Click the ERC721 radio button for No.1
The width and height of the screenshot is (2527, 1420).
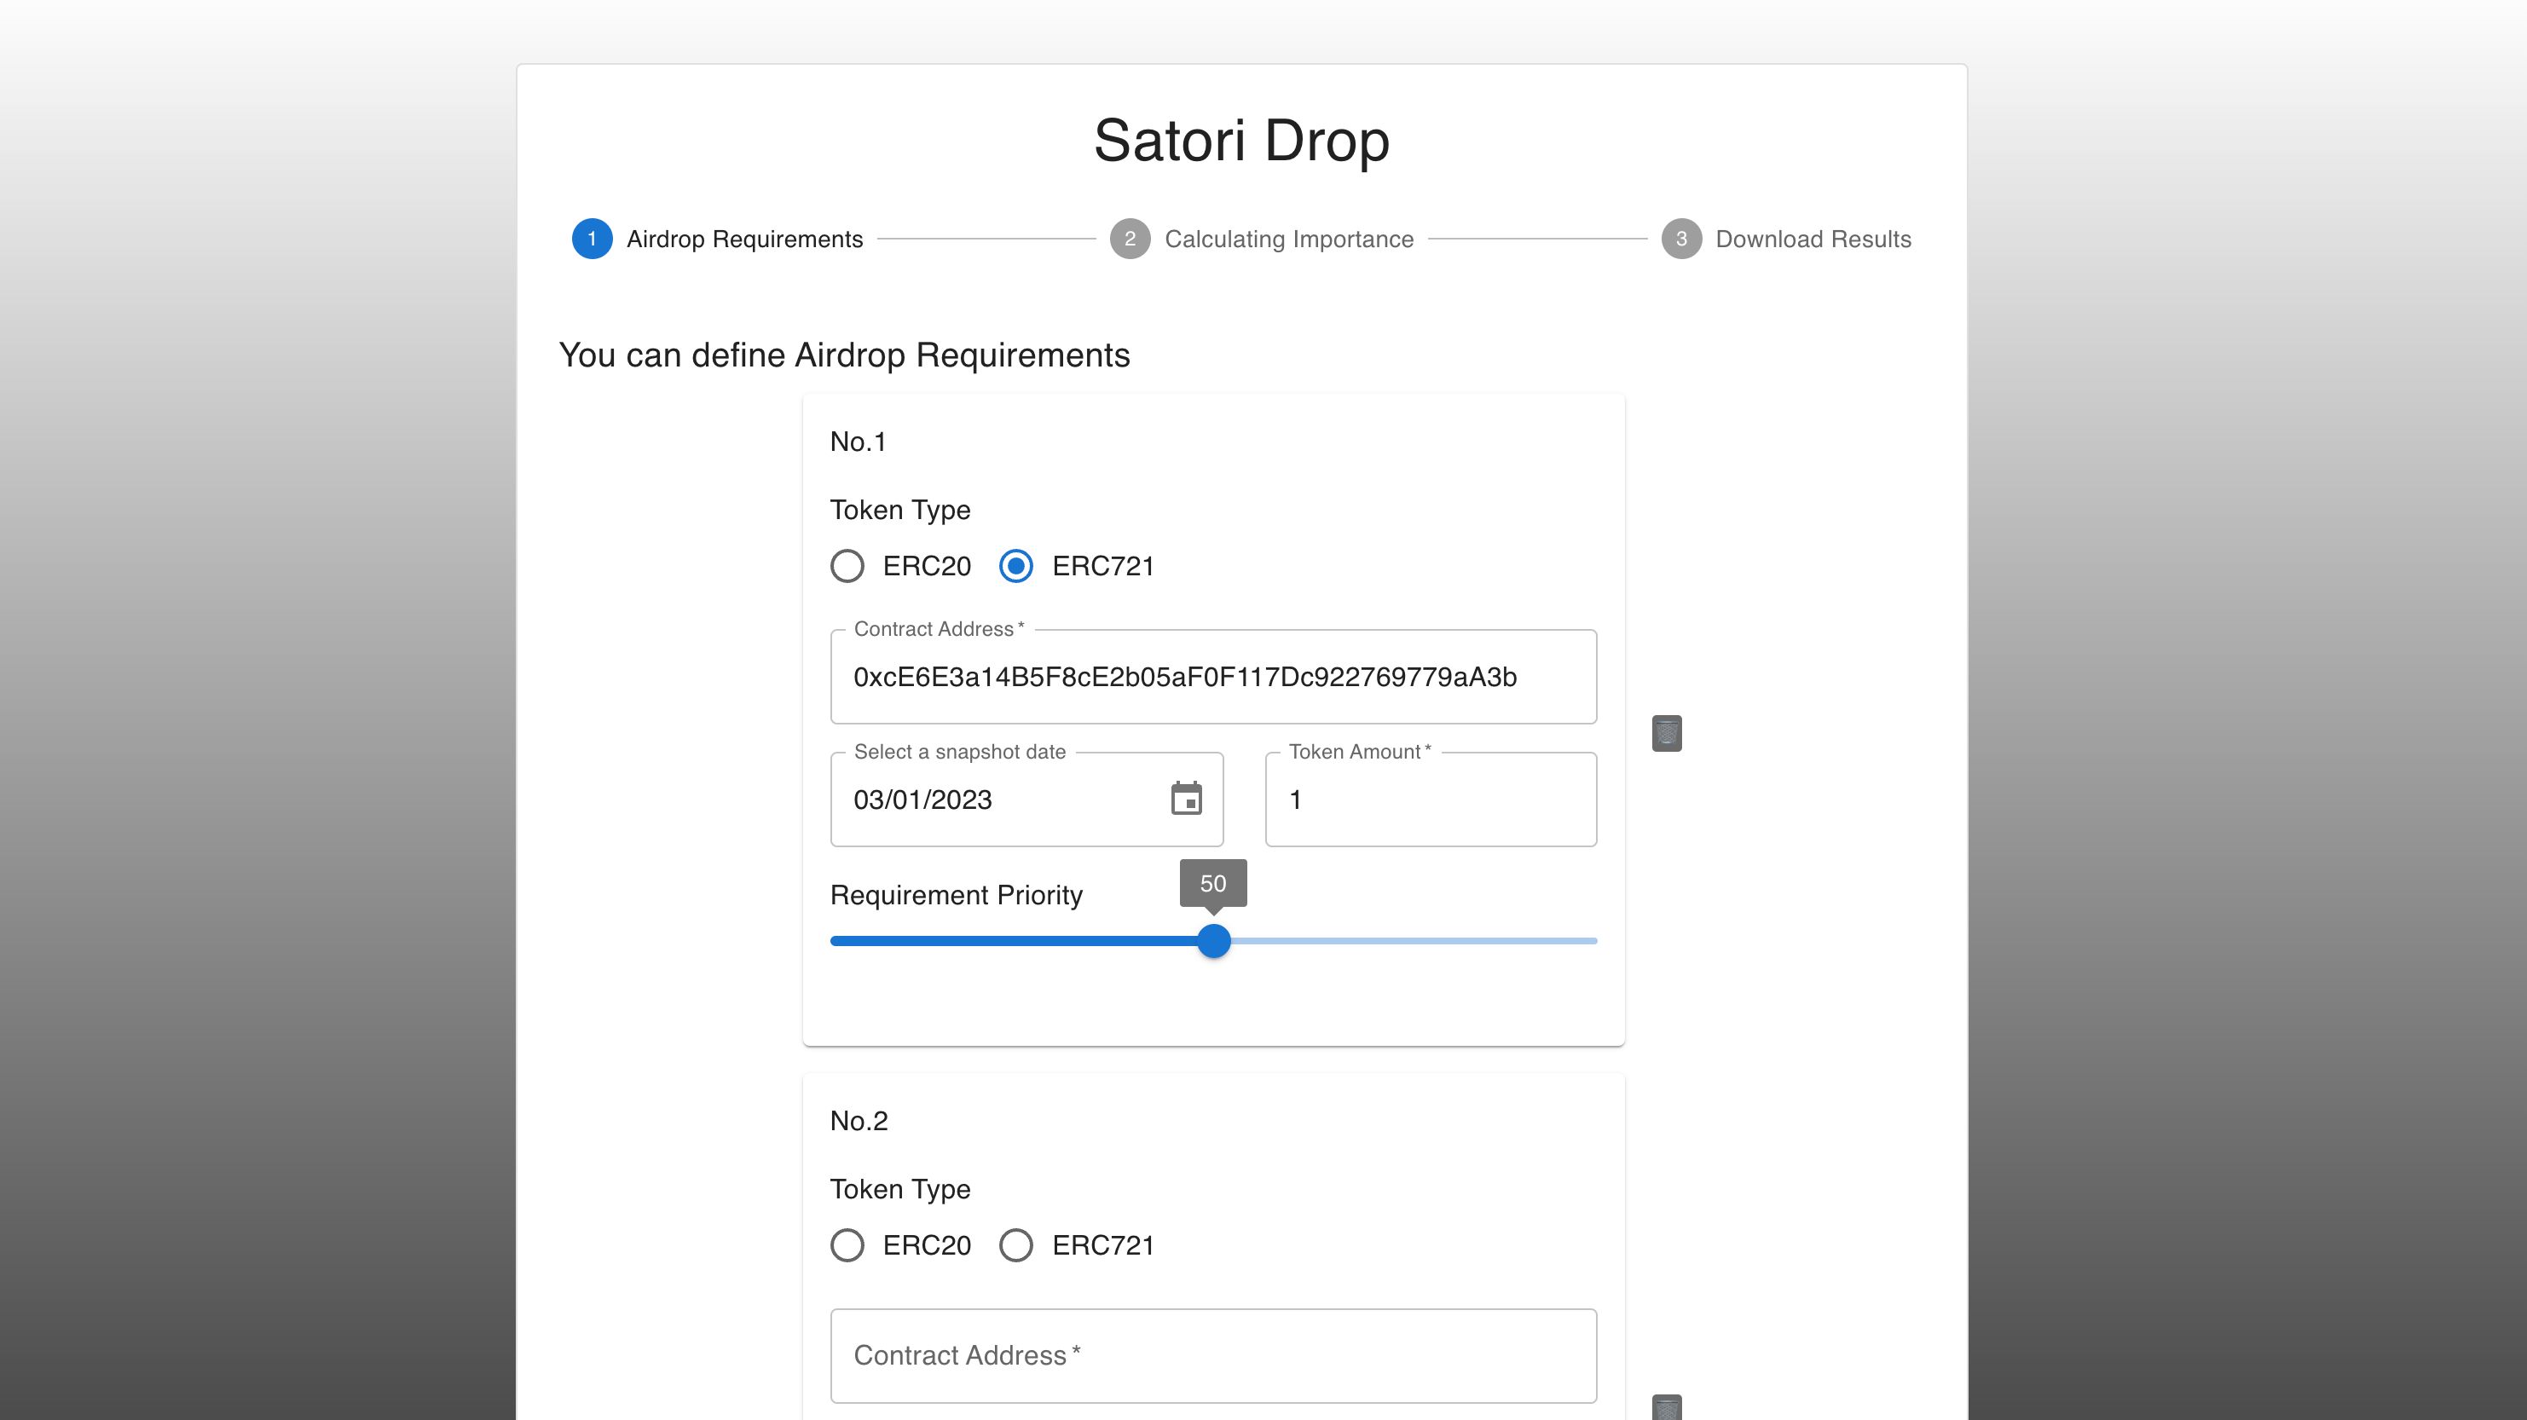(1015, 566)
